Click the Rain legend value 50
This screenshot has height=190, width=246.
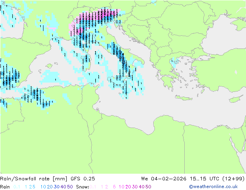coord(70,187)
